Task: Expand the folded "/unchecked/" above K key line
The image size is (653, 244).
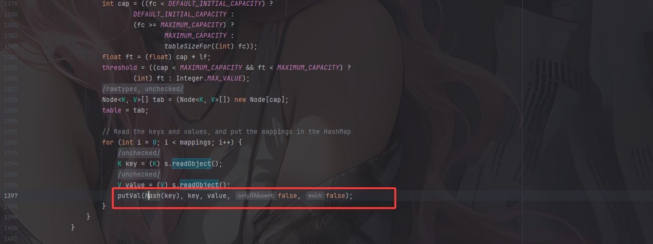Action: (x=139, y=153)
